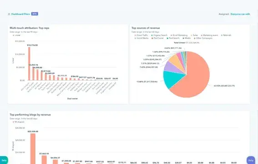Click the Beta button in bottom-left corner
Viewport: 258px width, 164px height.
click(x=4, y=160)
